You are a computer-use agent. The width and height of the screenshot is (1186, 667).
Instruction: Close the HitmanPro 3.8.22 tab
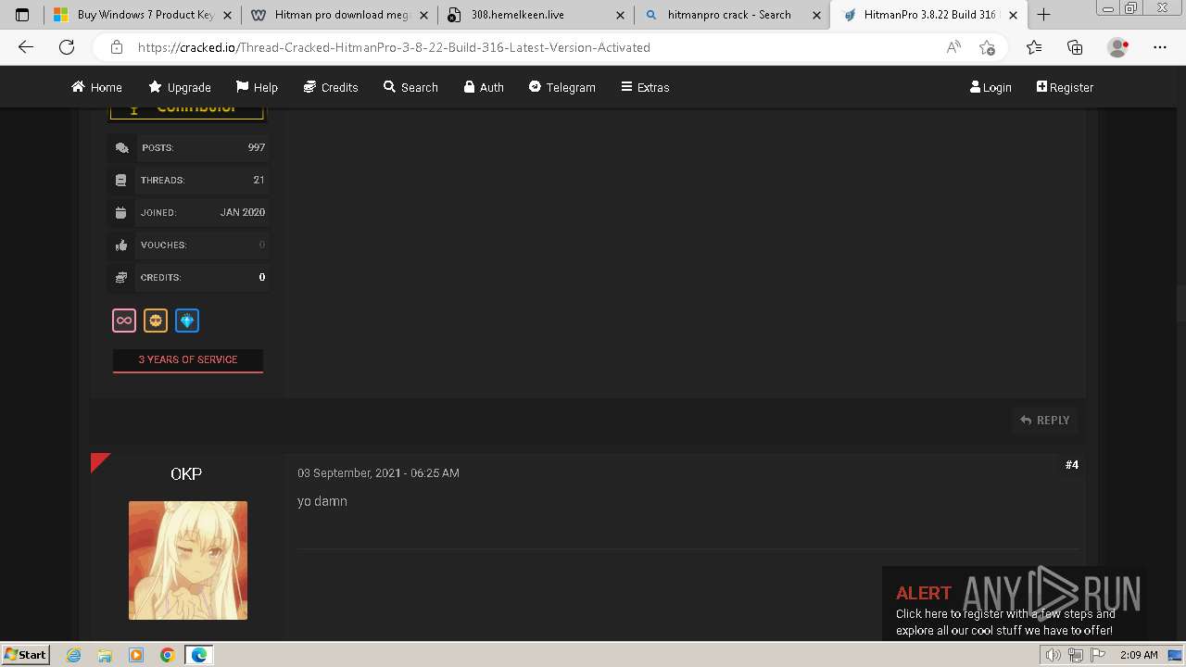coord(1013,15)
